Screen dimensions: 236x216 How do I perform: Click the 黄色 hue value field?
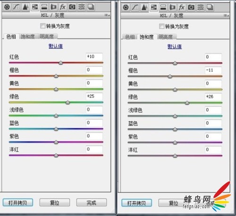pos(94,83)
